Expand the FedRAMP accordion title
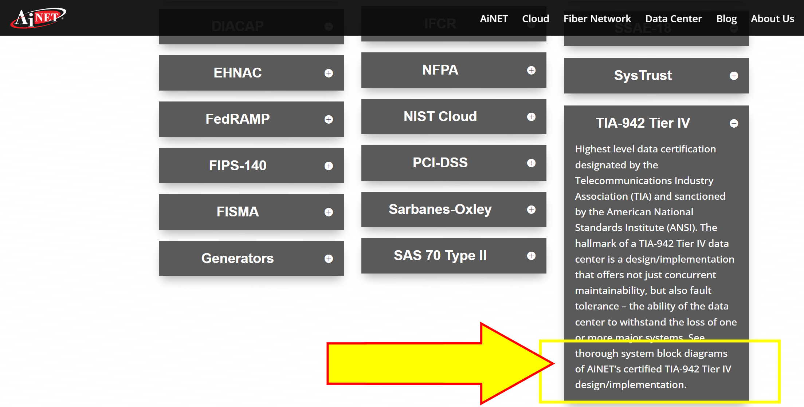The image size is (804, 407). 237,119
